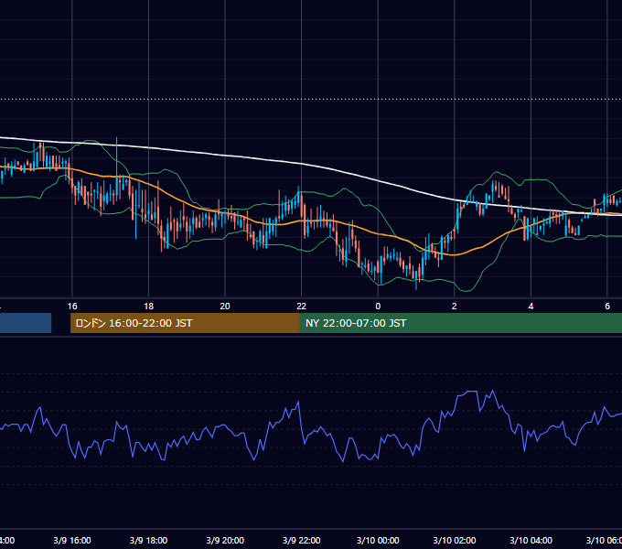The width and height of the screenshot is (622, 549).
Task: Click the 2 hour label on upper axis
Action: point(455,306)
